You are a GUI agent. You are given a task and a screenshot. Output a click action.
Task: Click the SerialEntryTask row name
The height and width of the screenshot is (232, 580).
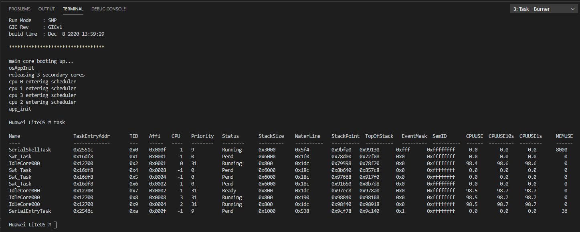pos(30,211)
